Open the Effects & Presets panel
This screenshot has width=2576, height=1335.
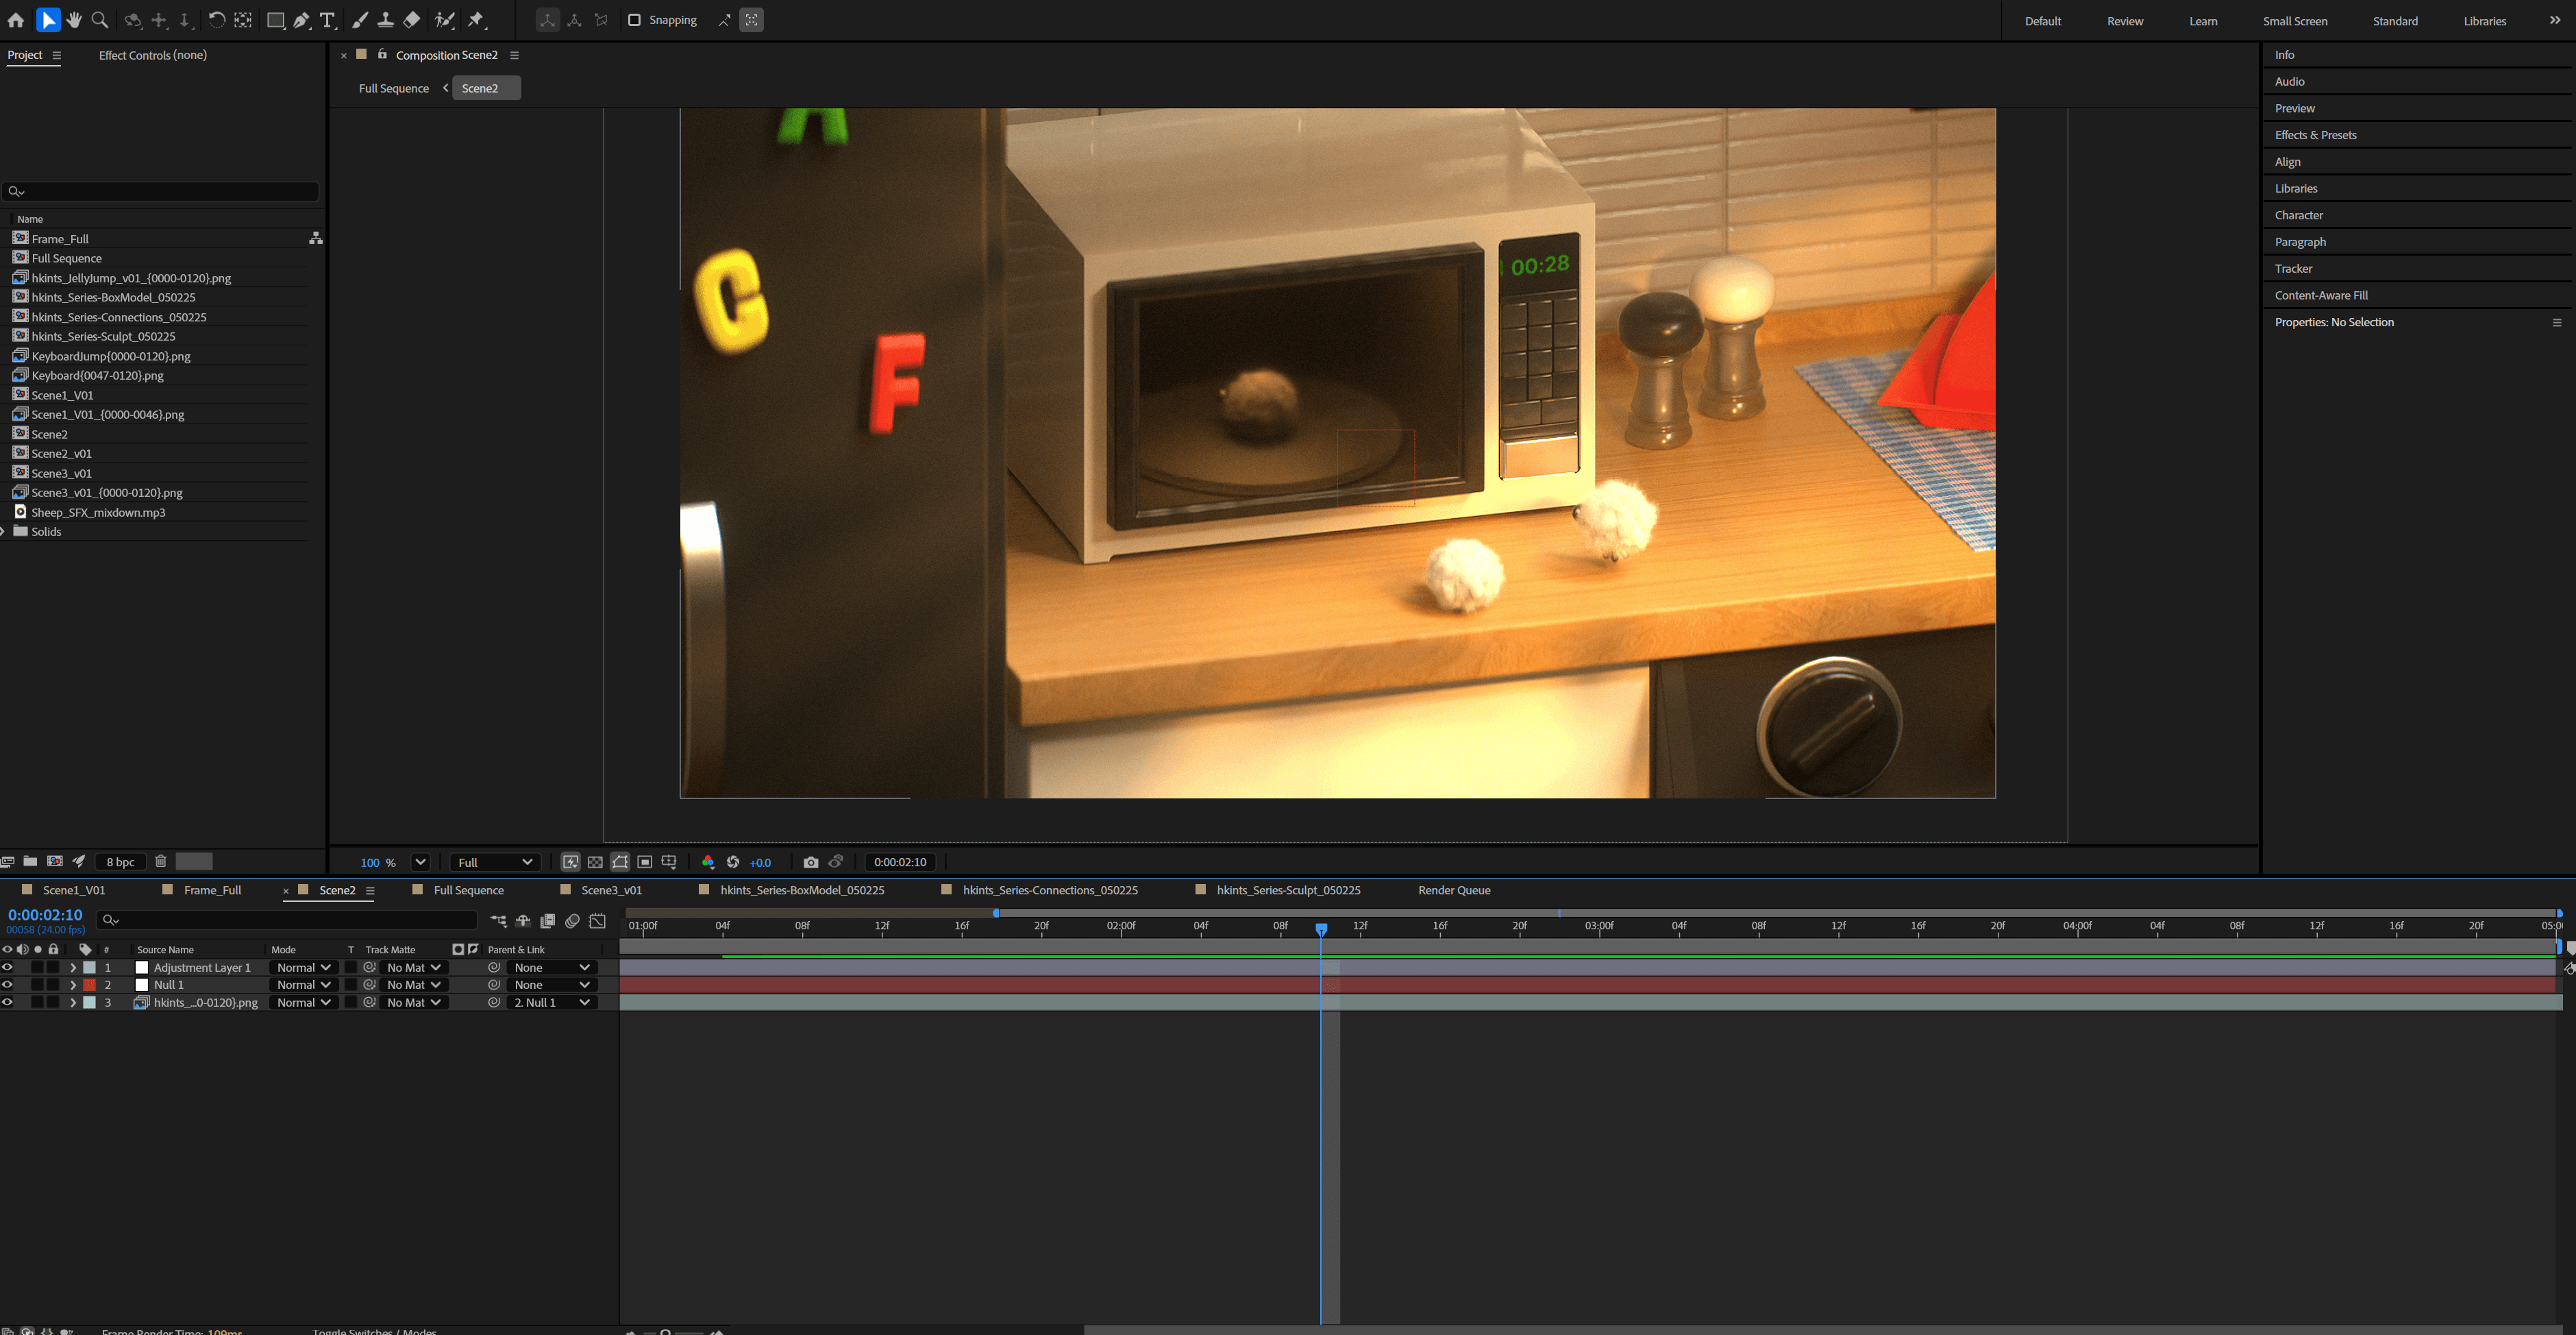(2315, 135)
